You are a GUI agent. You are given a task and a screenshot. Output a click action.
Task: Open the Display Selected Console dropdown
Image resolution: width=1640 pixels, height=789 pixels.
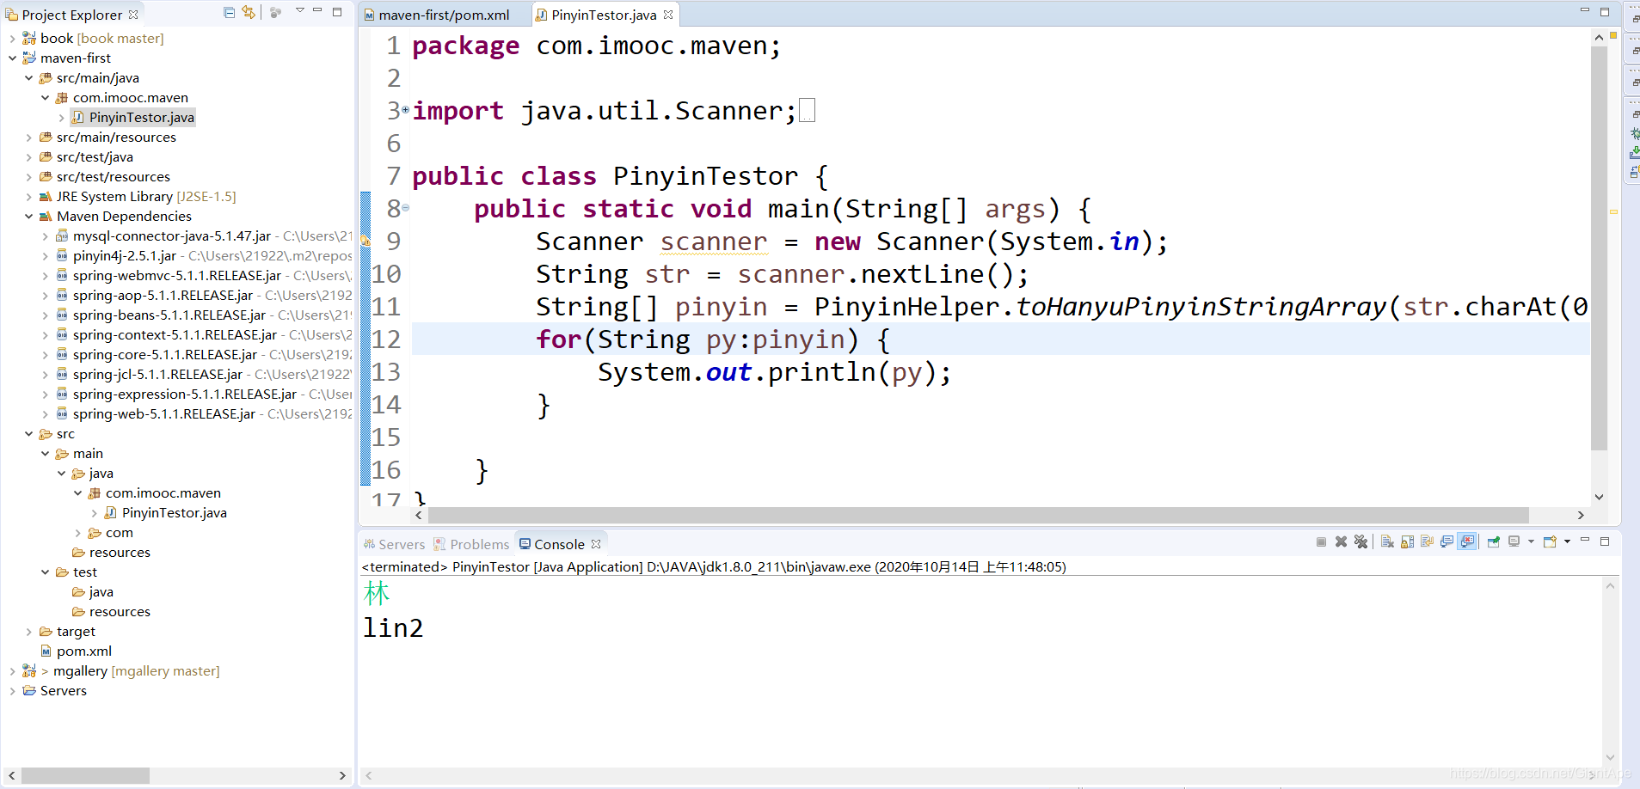1531,541
